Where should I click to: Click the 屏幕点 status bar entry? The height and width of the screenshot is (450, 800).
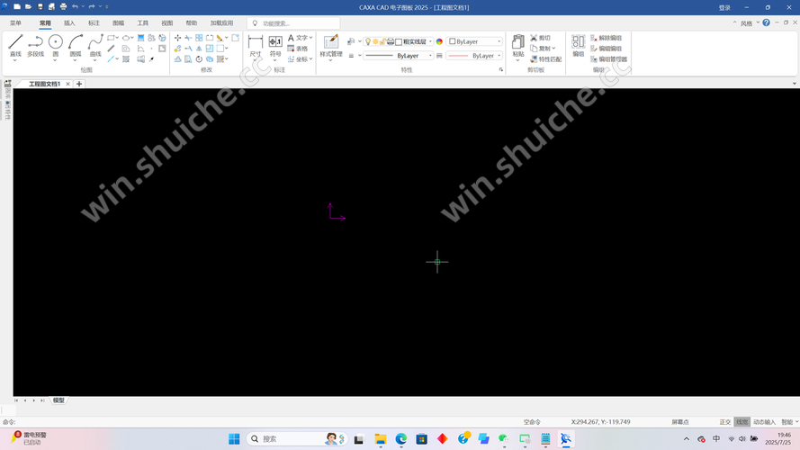680,422
